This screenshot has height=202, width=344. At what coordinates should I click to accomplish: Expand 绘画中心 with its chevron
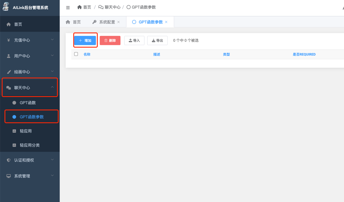[52, 72]
